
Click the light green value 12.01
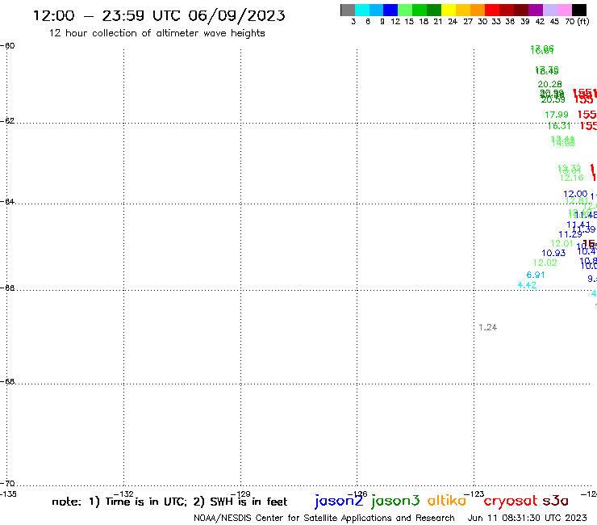coord(562,243)
